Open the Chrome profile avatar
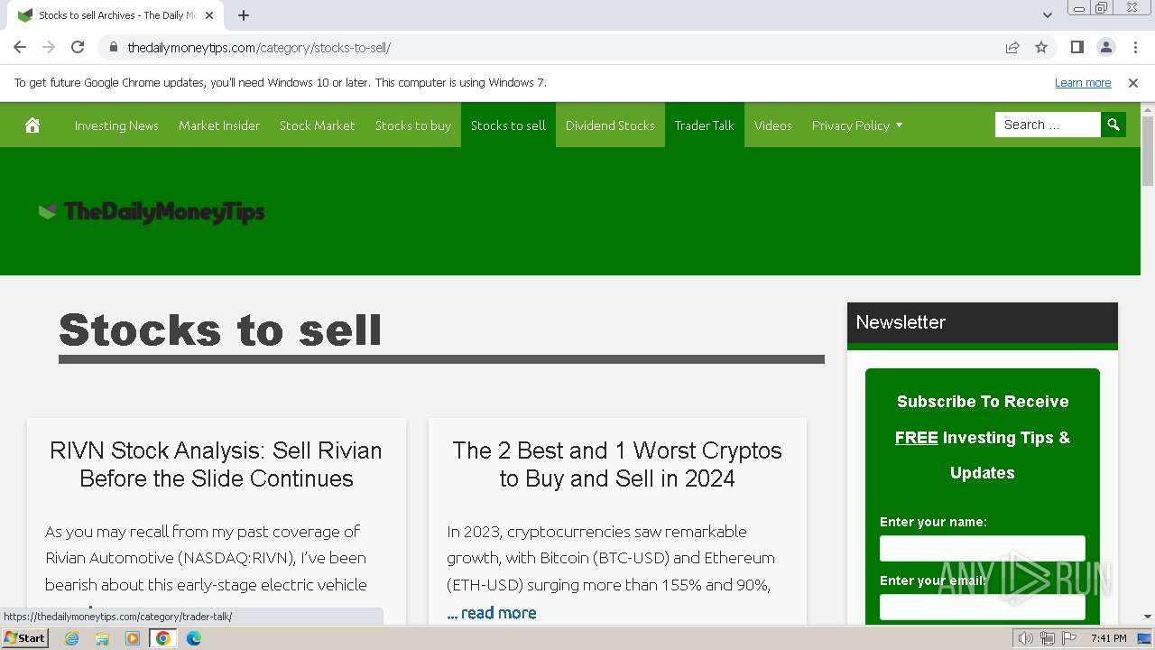This screenshot has height=650, width=1155. click(x=1105, y=47)
